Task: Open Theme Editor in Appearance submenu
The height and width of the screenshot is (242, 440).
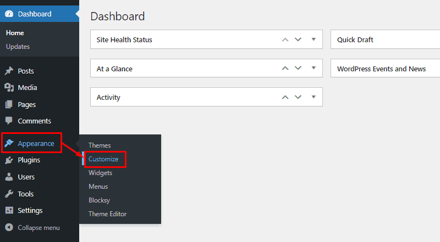Action: [107, 214]
